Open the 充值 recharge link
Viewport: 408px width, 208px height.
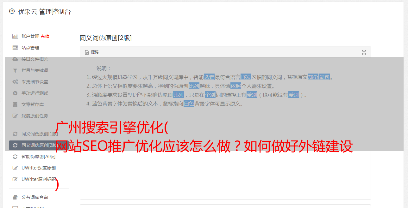(45, 36)
